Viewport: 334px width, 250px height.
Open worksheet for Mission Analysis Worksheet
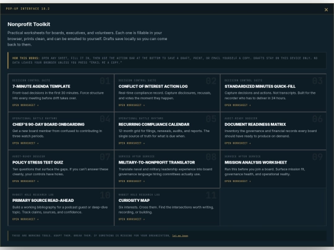tap(238, 181)
